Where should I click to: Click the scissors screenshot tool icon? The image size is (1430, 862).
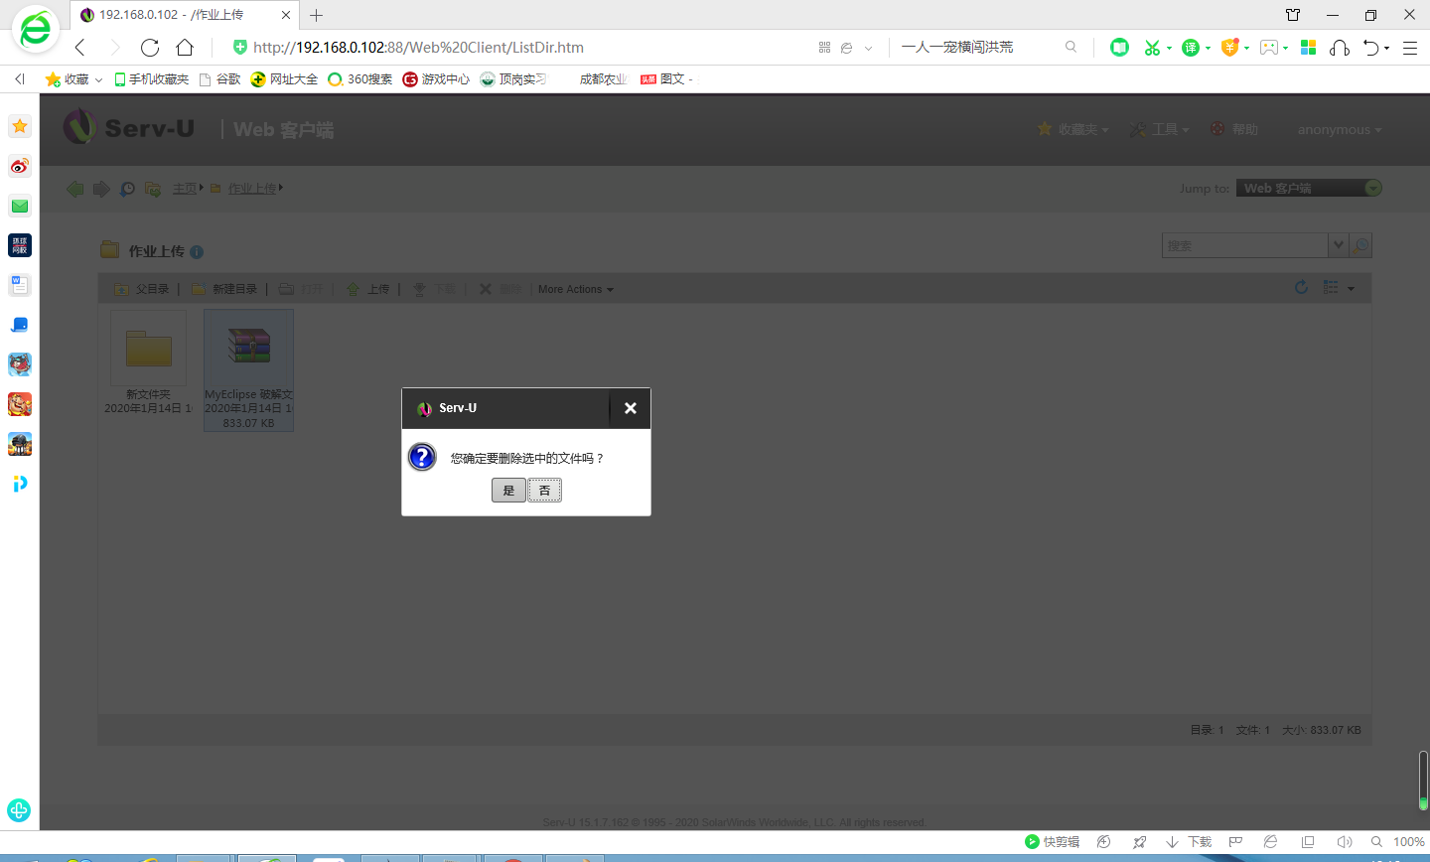(x=1152, y=48)
